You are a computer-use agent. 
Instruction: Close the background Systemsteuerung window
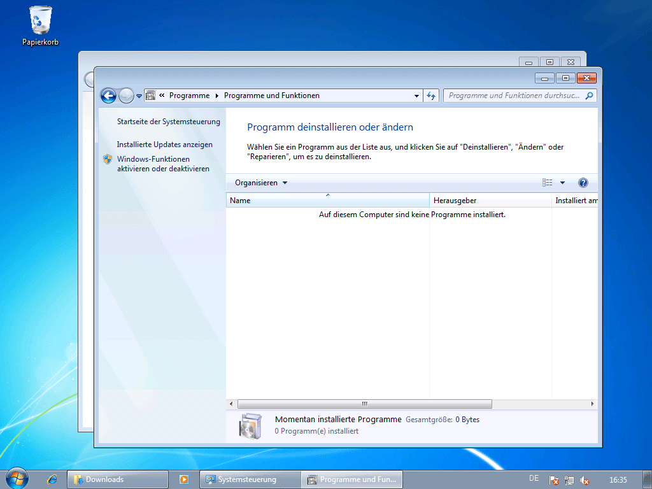point(571,62)
